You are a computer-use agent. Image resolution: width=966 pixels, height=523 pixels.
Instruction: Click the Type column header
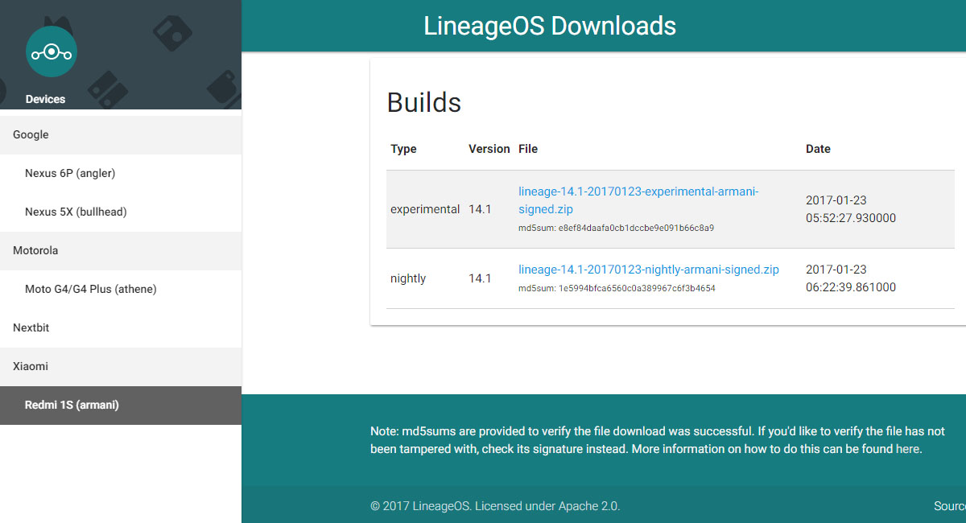click(403, 149)
